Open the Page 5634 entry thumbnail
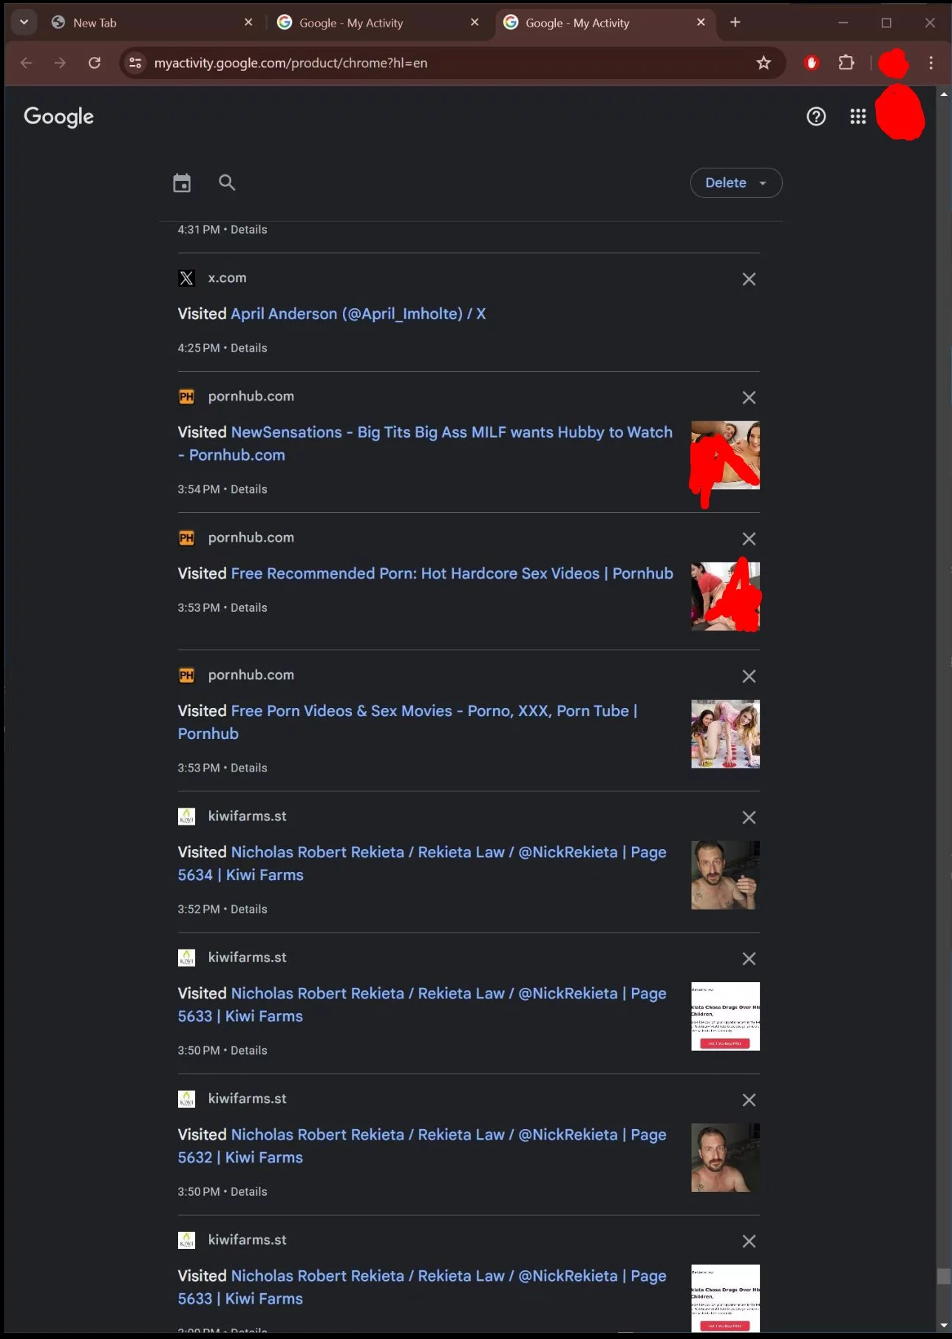The image size is (952, 1339). tap(725, 875)
